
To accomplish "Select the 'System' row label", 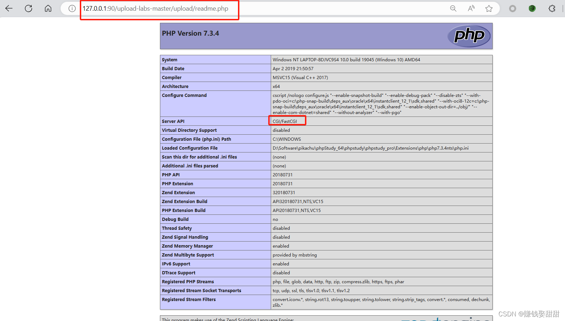I will [170, 60].
